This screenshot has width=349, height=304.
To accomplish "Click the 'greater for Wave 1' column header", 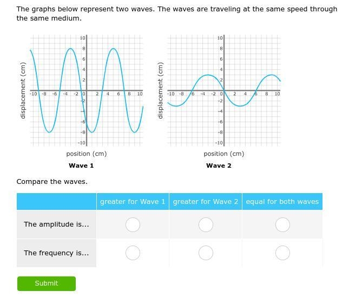I will point(133,202).
